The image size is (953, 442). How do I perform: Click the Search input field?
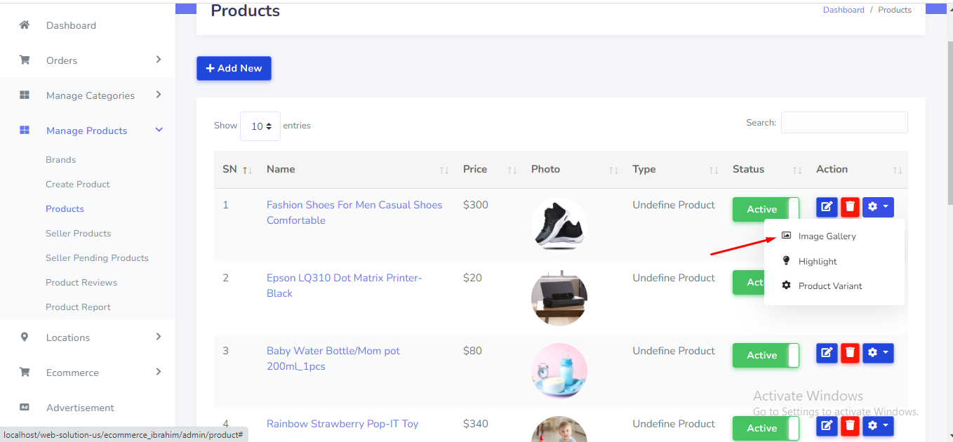click(844, 122)
